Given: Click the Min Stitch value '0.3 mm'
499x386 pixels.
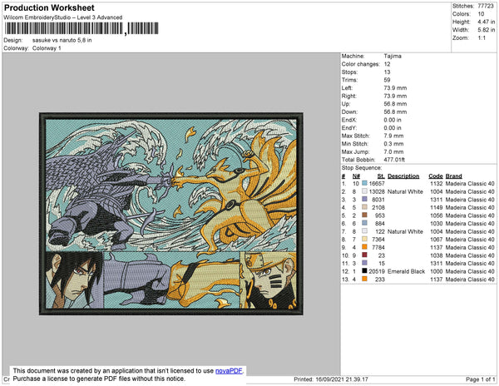Looking at the screenshot, I should tap(393, 144).
